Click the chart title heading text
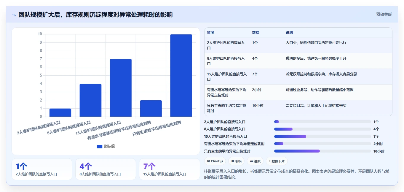Image resolution: width=404 pixels, height=192 pixels. (x=95, y=15)
